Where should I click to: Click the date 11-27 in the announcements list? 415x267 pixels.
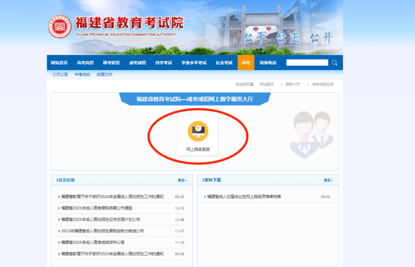(x=180, y=231)
